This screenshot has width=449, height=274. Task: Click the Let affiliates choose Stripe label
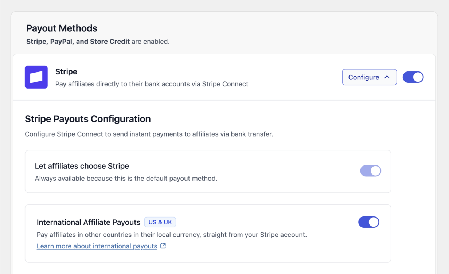(x=82, y=166)
